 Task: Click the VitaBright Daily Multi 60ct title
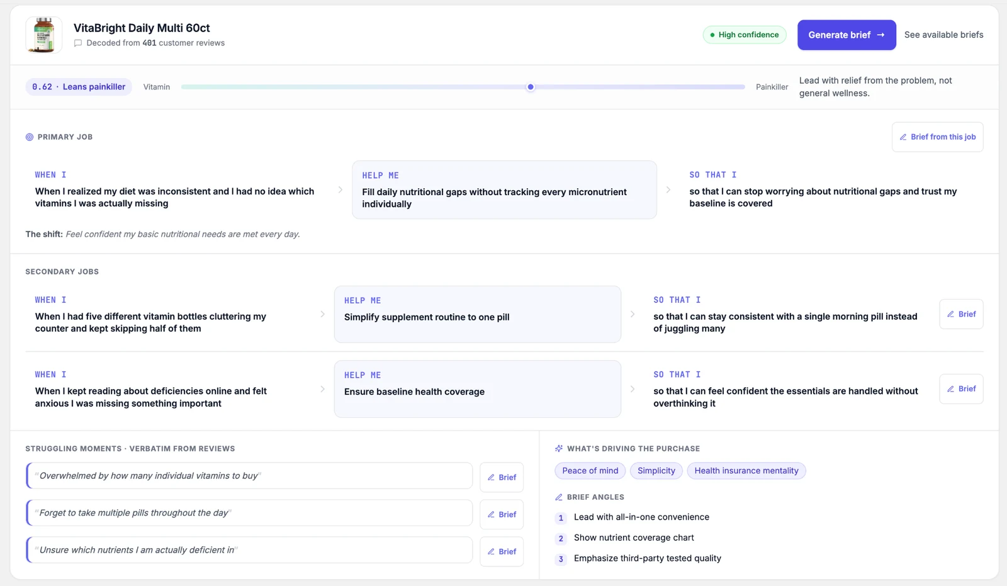(x=142, y=28)
